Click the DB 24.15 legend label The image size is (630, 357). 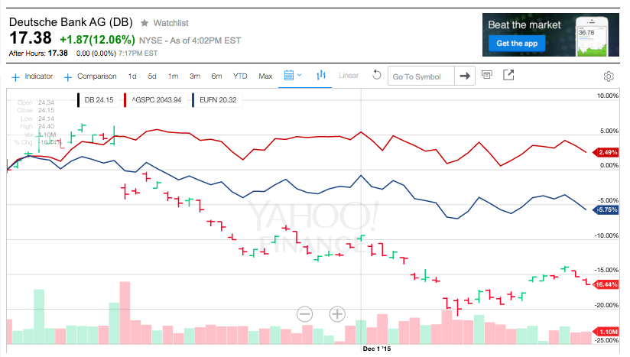tap(99, 100)
